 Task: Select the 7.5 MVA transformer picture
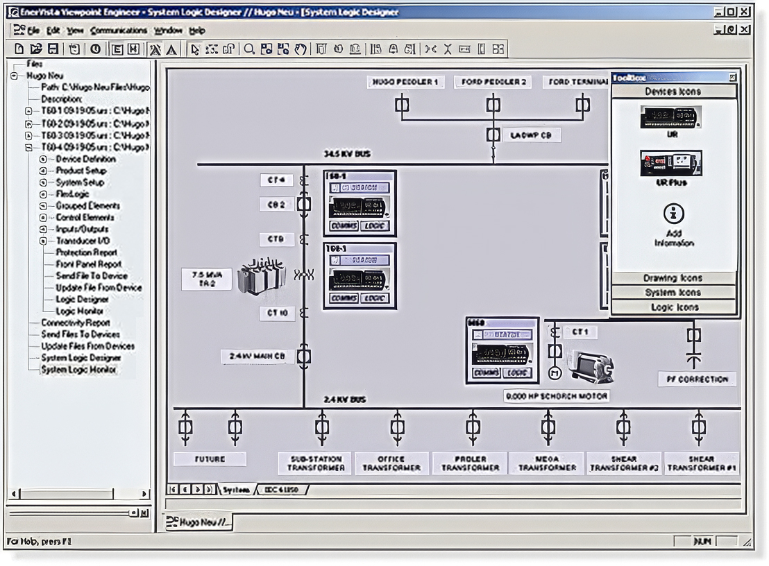pos(262,277)
